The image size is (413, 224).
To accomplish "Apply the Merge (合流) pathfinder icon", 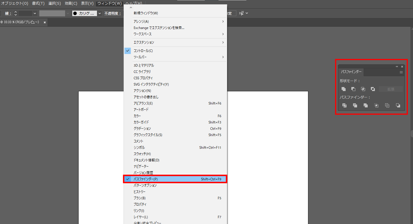I will tap(366, 105).
